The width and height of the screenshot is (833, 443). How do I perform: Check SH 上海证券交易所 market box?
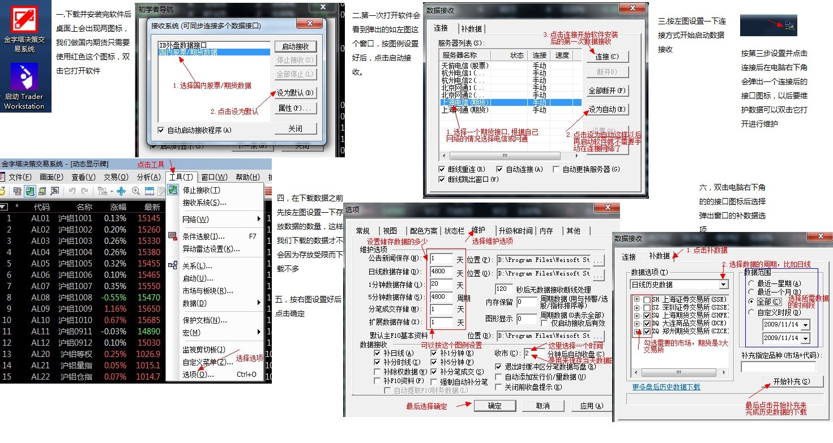(x=647, y=299)
